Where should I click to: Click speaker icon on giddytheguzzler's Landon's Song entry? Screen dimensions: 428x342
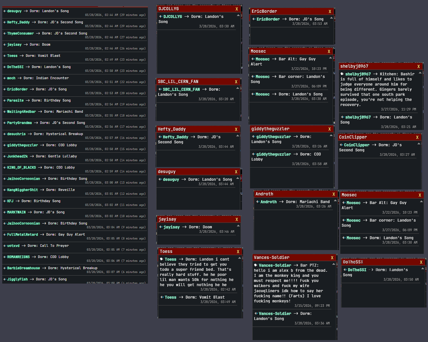tap(254, 137)
